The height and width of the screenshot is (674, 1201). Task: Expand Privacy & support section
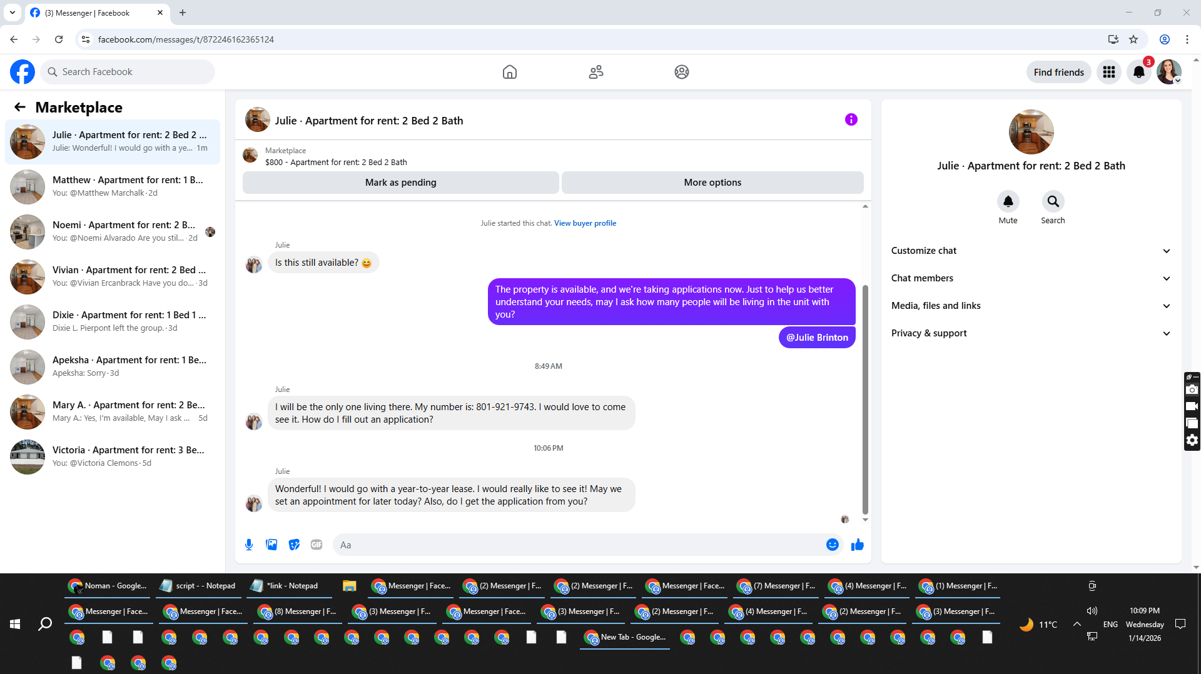[1031, 333]
